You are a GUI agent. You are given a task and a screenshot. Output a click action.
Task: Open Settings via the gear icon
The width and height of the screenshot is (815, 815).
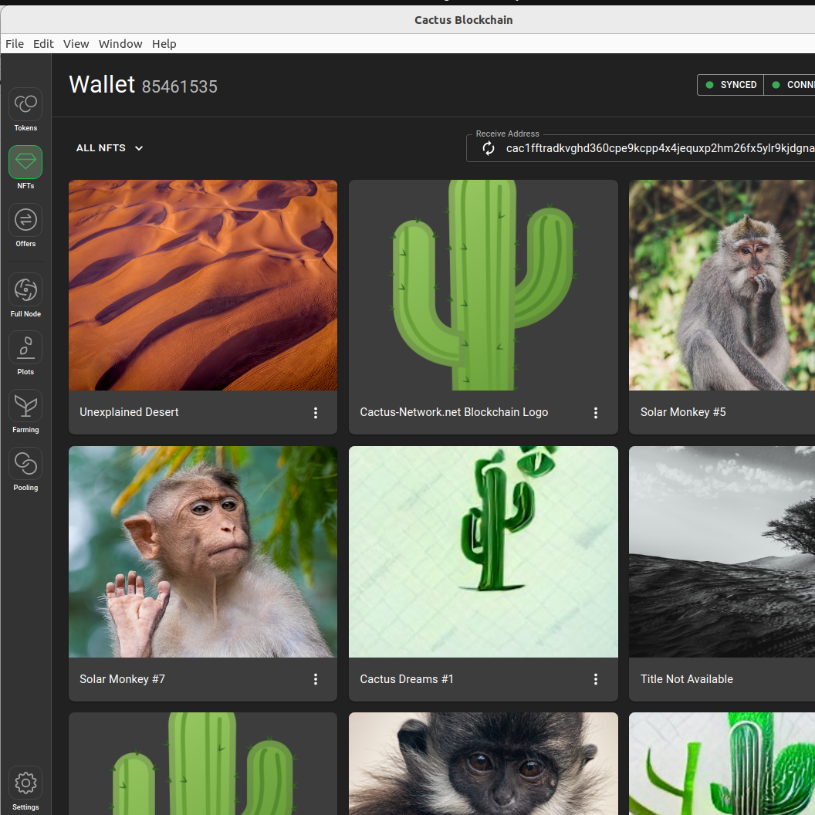pyautogui.click(x=25, y=783)
